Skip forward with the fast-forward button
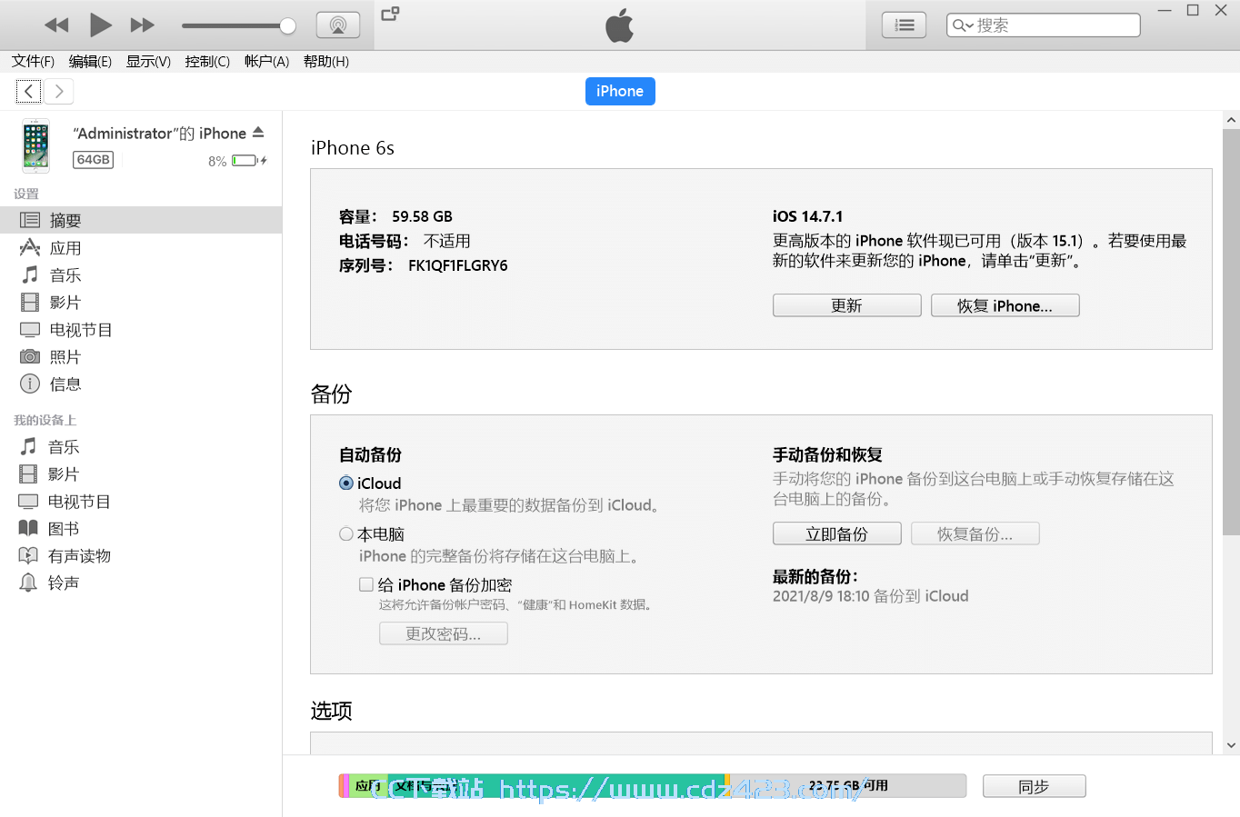The width and height of the screenshot is (1240, 817). 143,25
